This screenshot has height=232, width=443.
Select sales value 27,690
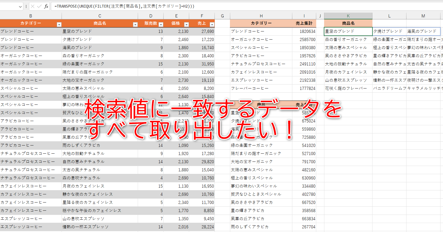click(202, 31)
